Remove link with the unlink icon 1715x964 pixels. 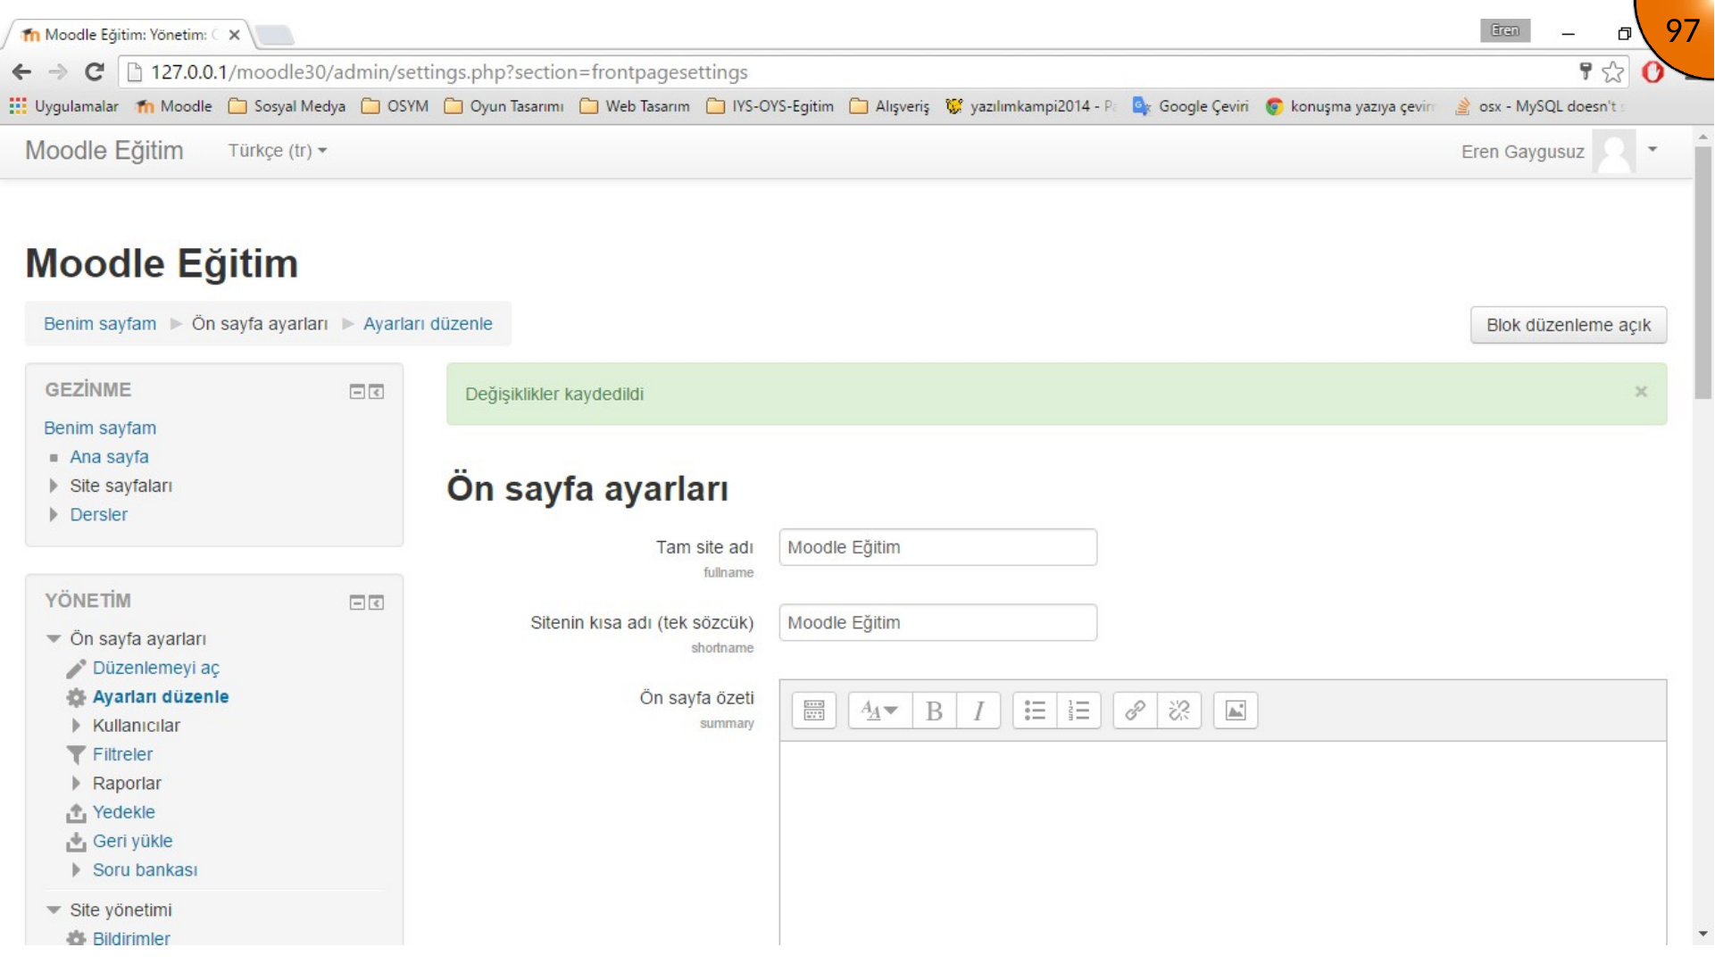point(1179,711)
